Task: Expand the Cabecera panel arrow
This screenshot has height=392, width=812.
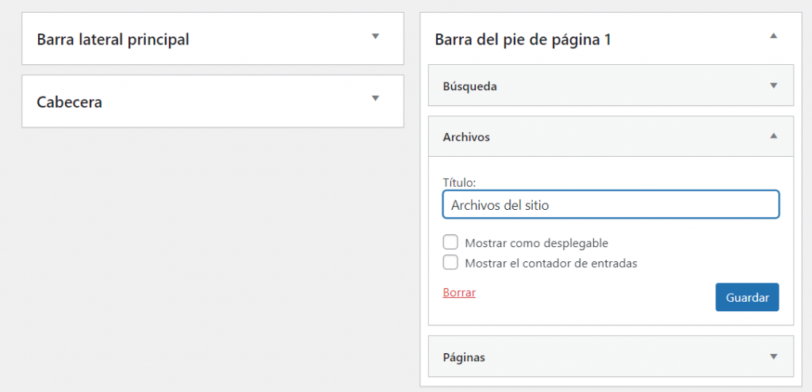Action: click(x=376, y=98)
